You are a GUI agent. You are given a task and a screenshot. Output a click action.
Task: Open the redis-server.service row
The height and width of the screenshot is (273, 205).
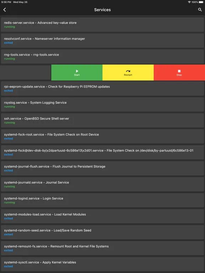point(102,25)
